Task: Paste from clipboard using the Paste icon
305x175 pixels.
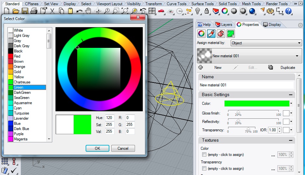Action: pos(70,11)
